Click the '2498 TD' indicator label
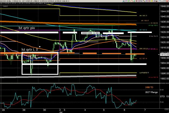 [149, 87]
